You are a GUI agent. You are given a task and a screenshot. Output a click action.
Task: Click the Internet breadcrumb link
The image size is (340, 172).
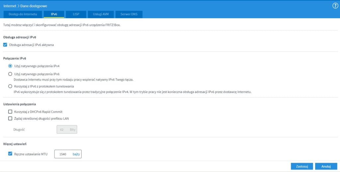point(10,6)
